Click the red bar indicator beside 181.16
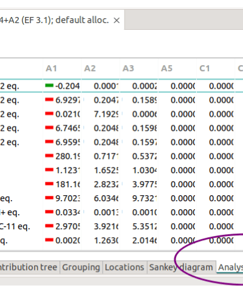Image resolution: width=243 pixels, height=298 pixels. (49, 184)
